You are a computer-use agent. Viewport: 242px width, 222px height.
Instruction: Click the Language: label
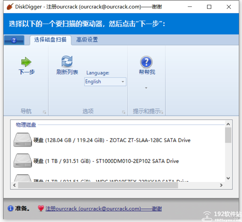pos(98,73)
